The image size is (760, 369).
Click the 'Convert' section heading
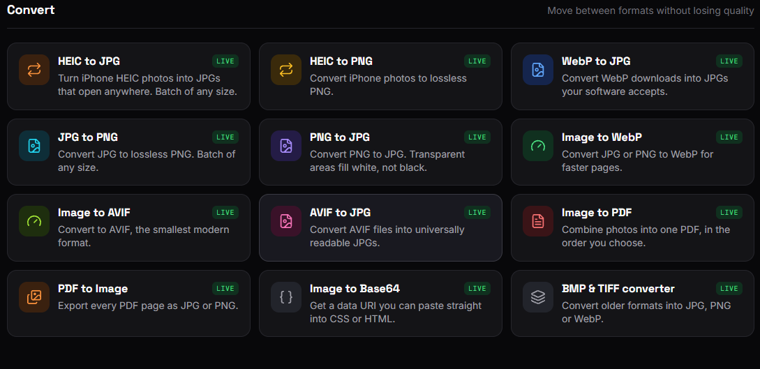[x=31, y=10]
